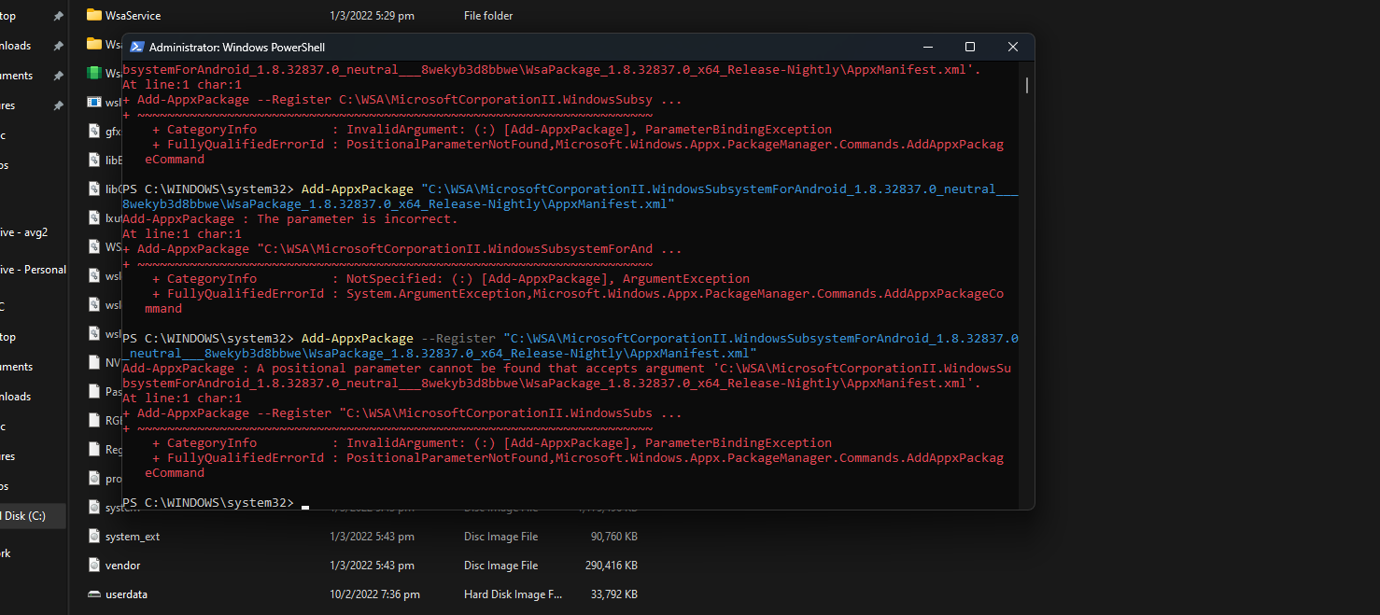This screenshot has width=1380, height=615.
Task: Click the pin icon beside Downloads in sidebar
Action: 58,46
